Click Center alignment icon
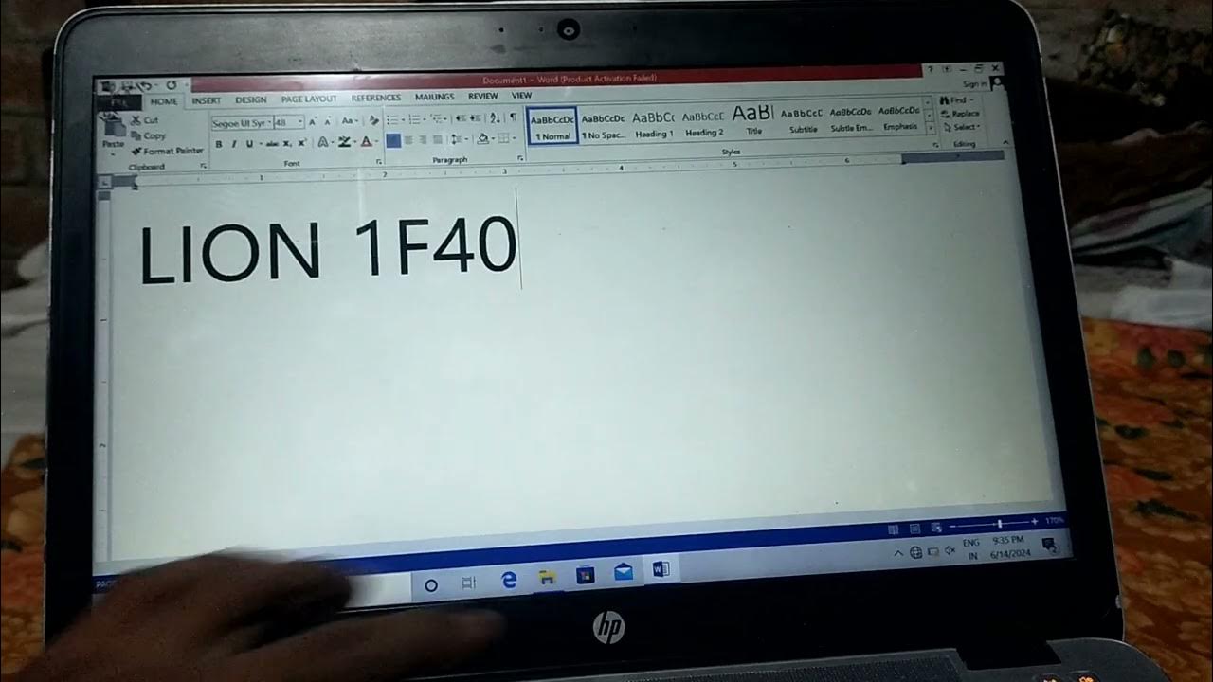The image size is (1213, 682). (x=408, y=140)
